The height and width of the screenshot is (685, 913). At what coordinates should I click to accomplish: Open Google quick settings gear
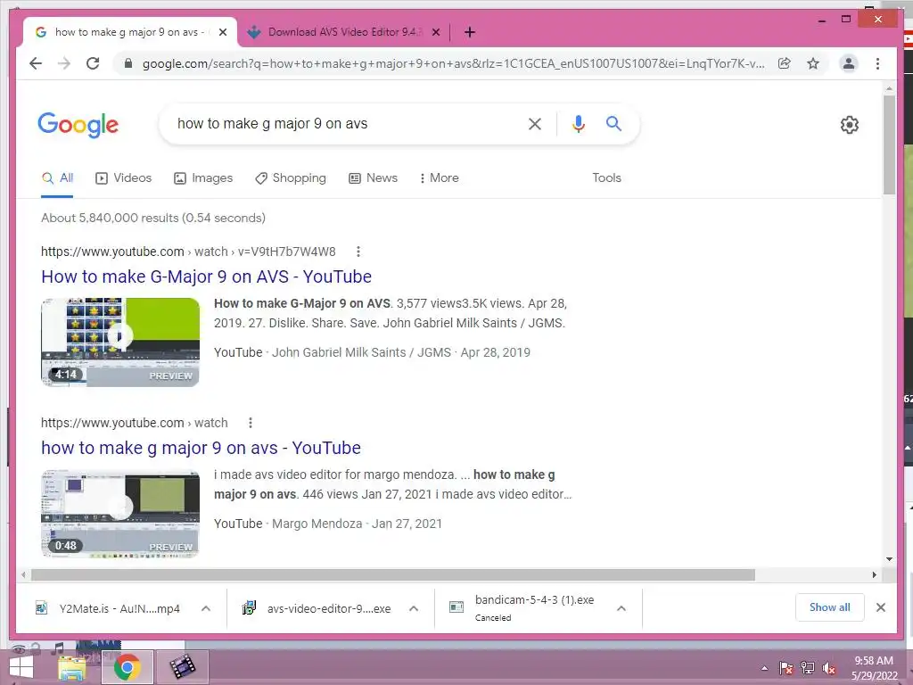(x=850, y=125)
